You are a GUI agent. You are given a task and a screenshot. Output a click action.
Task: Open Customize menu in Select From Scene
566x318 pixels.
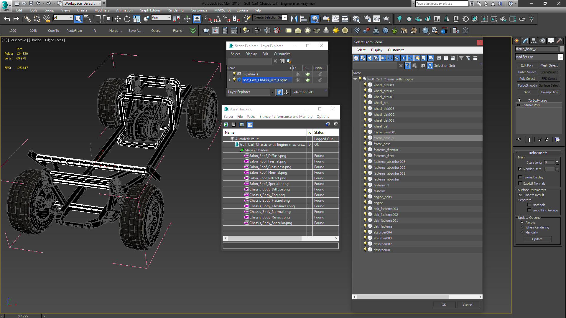click(x=396, y=50)
